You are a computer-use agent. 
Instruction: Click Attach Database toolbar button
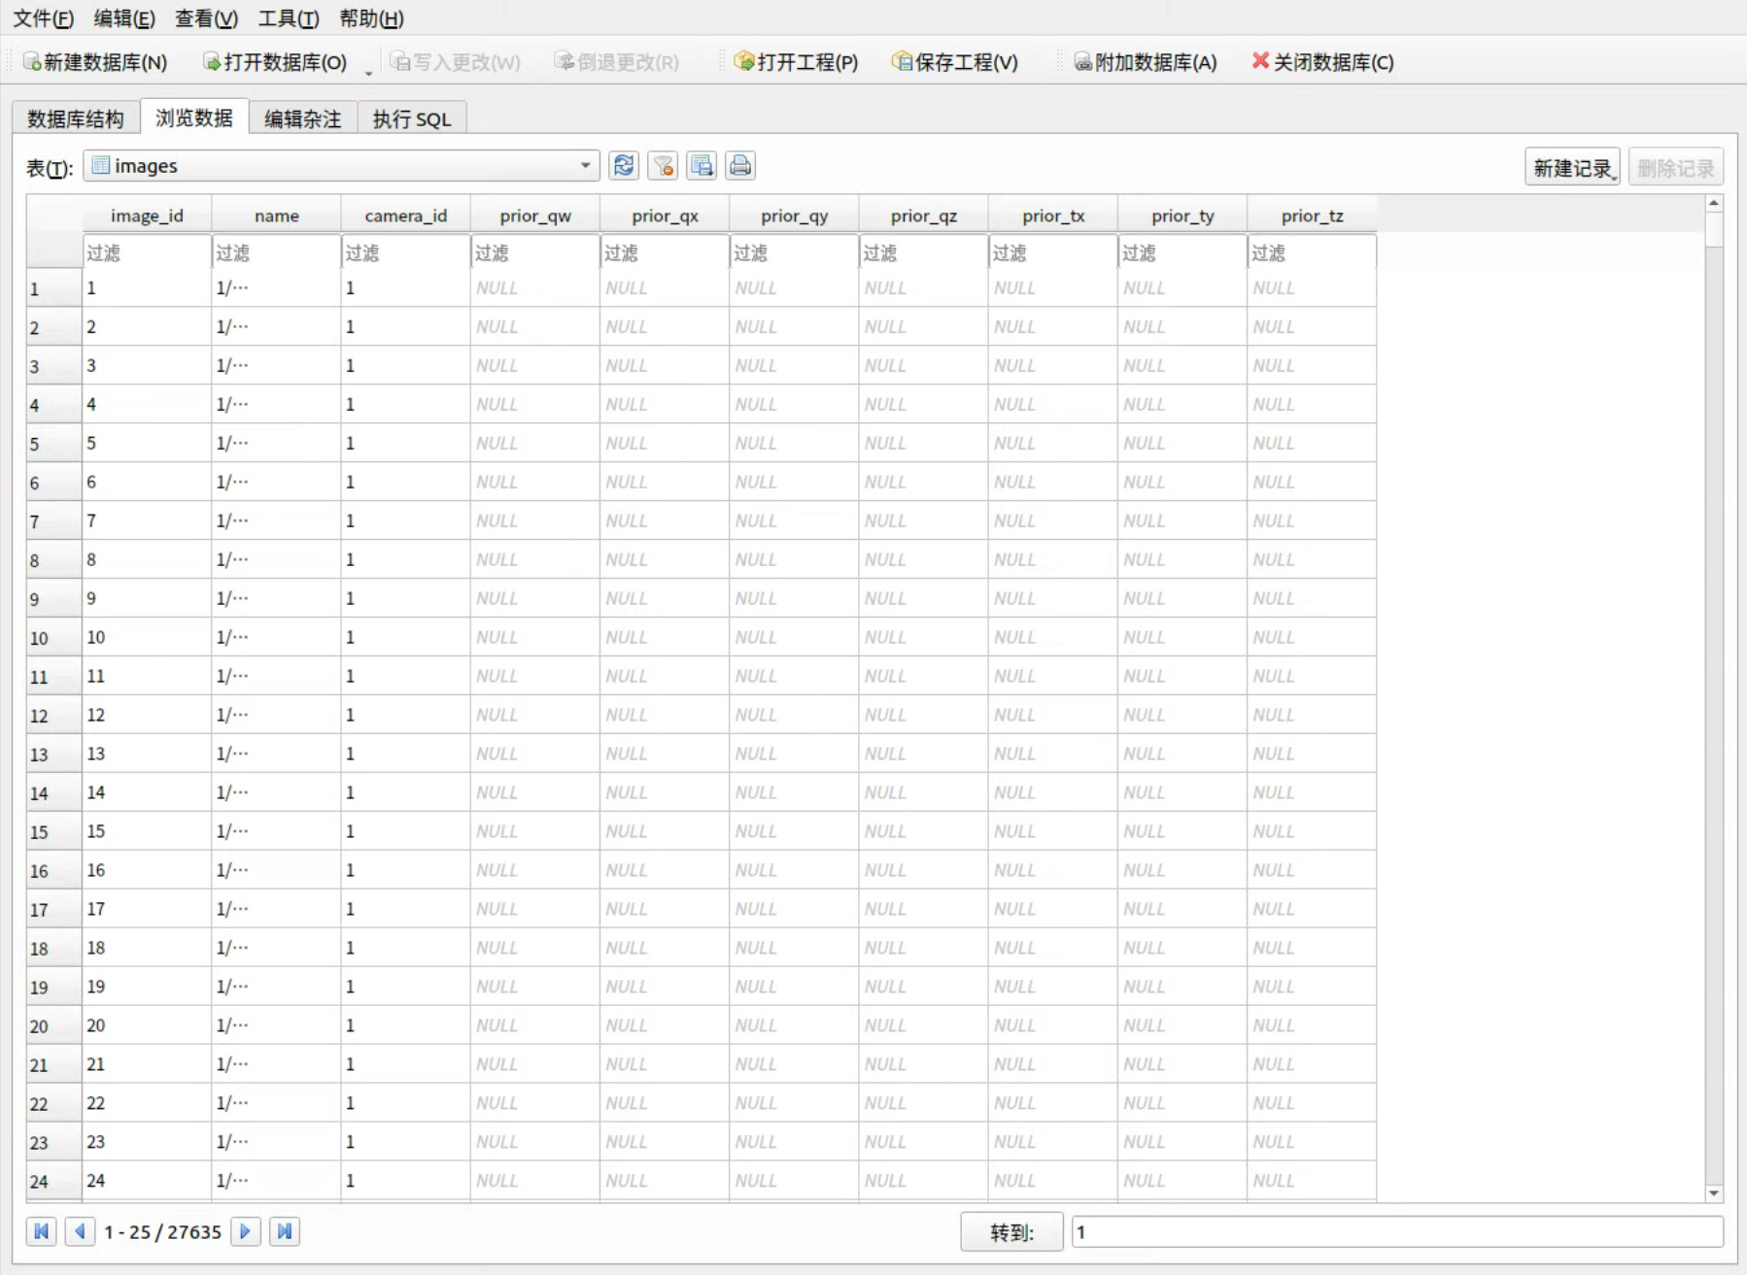point(1145,62)
